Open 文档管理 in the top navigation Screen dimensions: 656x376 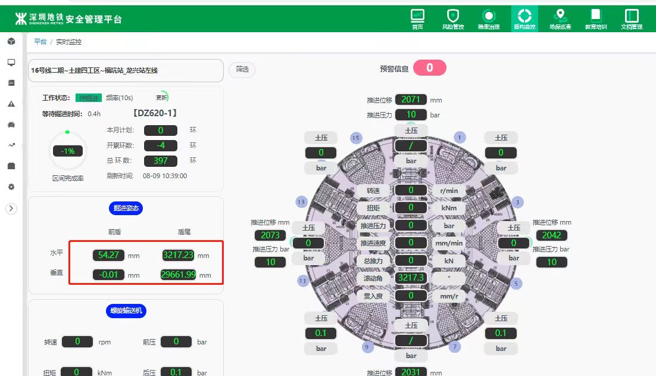click(631, 18)
